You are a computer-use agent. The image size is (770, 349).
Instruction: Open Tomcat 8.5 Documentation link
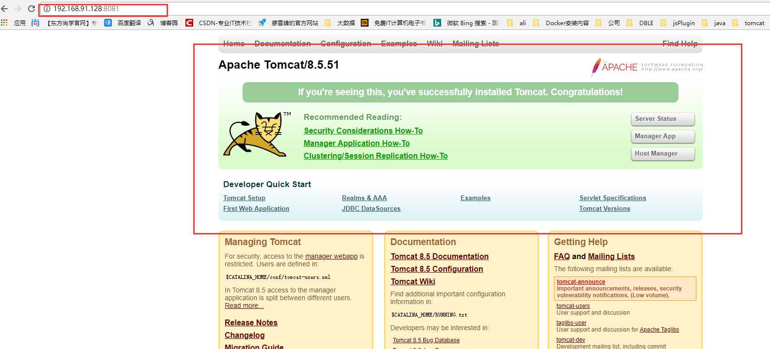tap(440, 256)
